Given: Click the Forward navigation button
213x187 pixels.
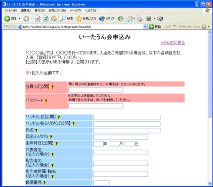Looking at the screenshot, I should point(26,19).
